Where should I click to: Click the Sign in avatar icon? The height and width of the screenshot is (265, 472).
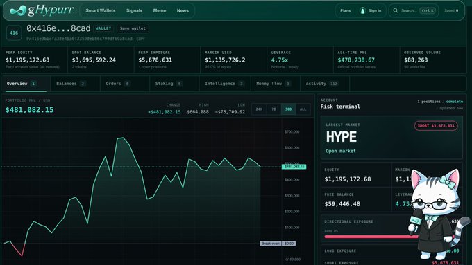pos(362,11)
